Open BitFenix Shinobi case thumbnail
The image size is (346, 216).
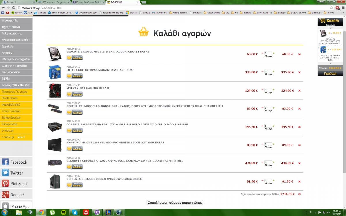pyautogui.click(x=54, y=181)
